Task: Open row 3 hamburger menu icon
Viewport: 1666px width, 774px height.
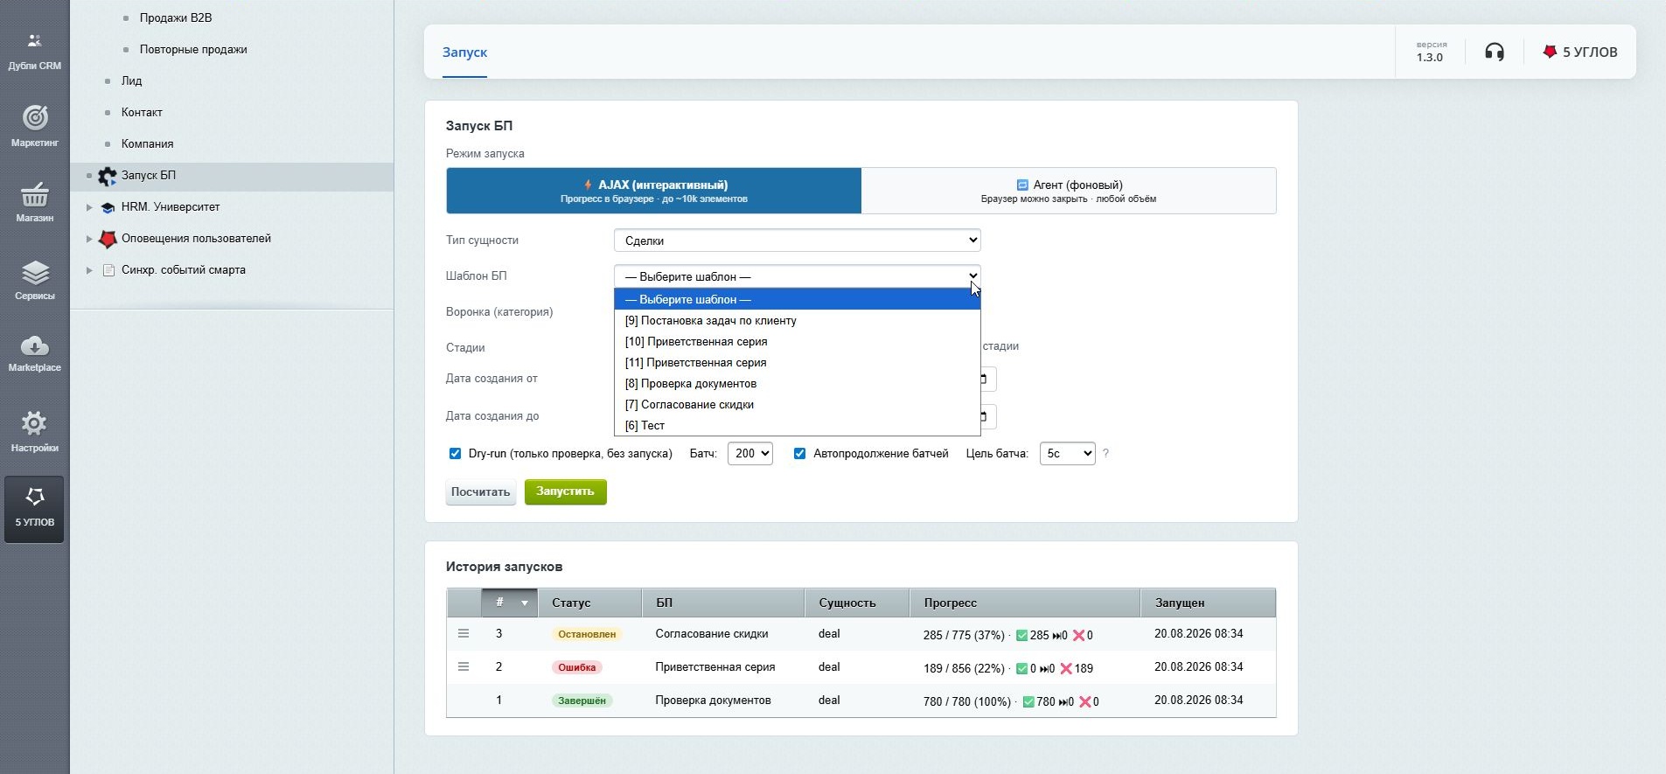Action: pos(464,633)
